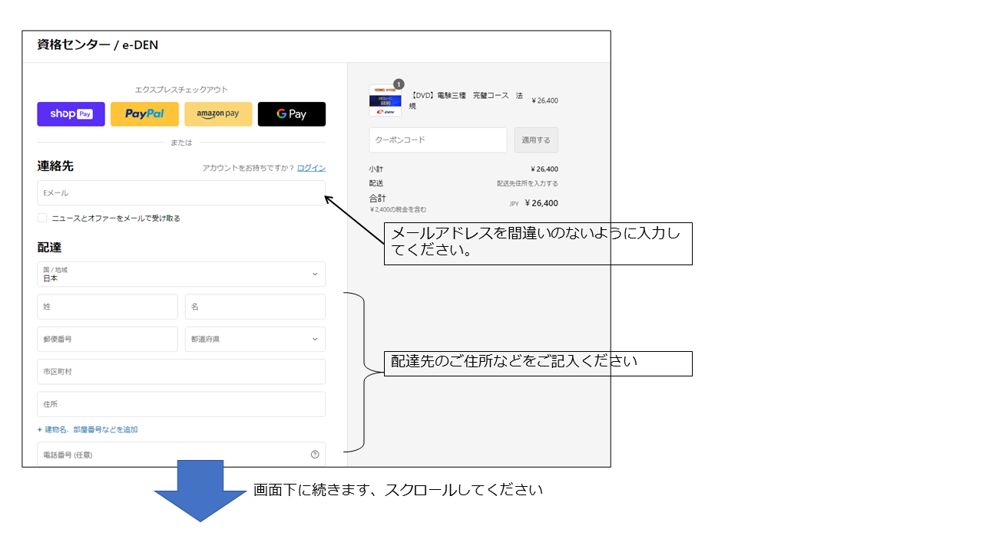Click the Eメール input field
Image resolution: width=983 pixels, height=552 pixels.
(x=181, y=193)
